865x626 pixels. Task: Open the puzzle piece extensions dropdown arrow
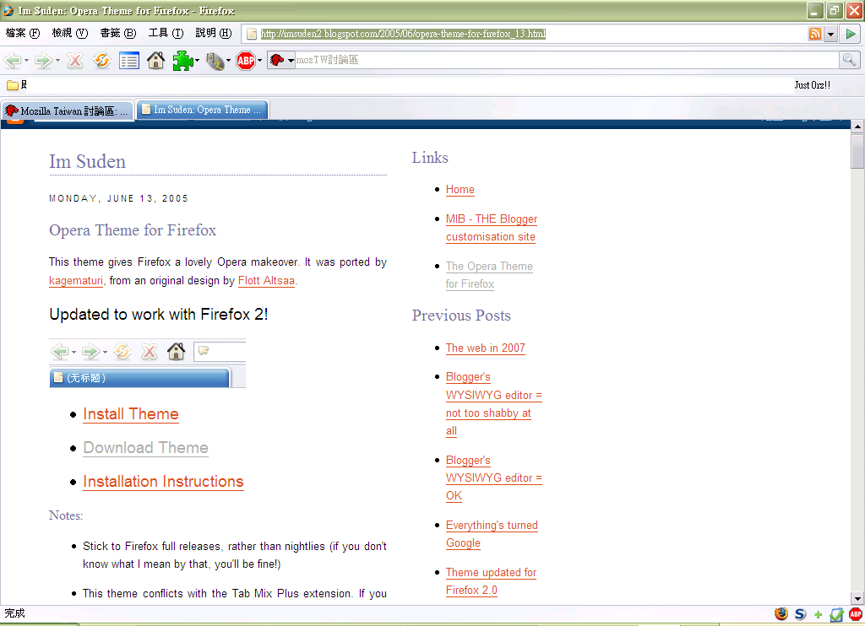[197, 61]
